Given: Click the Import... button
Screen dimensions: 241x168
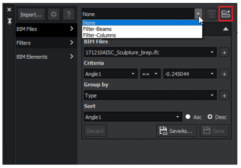Looking at the screenshot, I should tap(31, 15).
